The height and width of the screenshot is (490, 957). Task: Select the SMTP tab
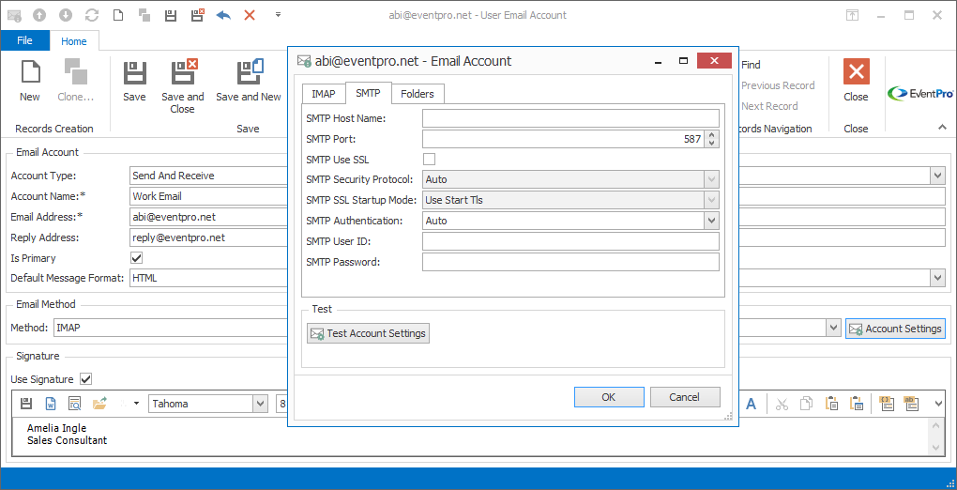point(368,94)
